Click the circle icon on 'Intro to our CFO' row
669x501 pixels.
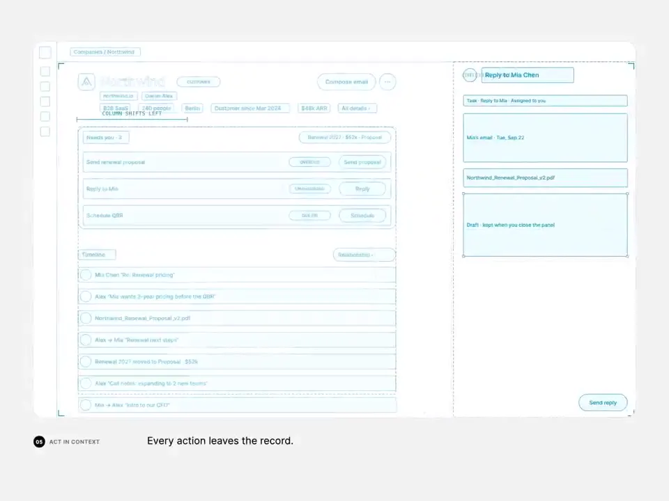point(86,405)
